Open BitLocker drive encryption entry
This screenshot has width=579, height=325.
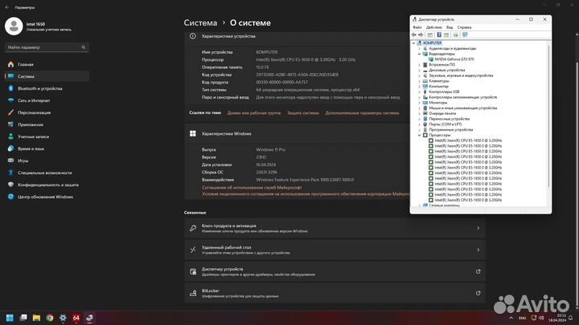pyautogui.click(x=335, y=294)
